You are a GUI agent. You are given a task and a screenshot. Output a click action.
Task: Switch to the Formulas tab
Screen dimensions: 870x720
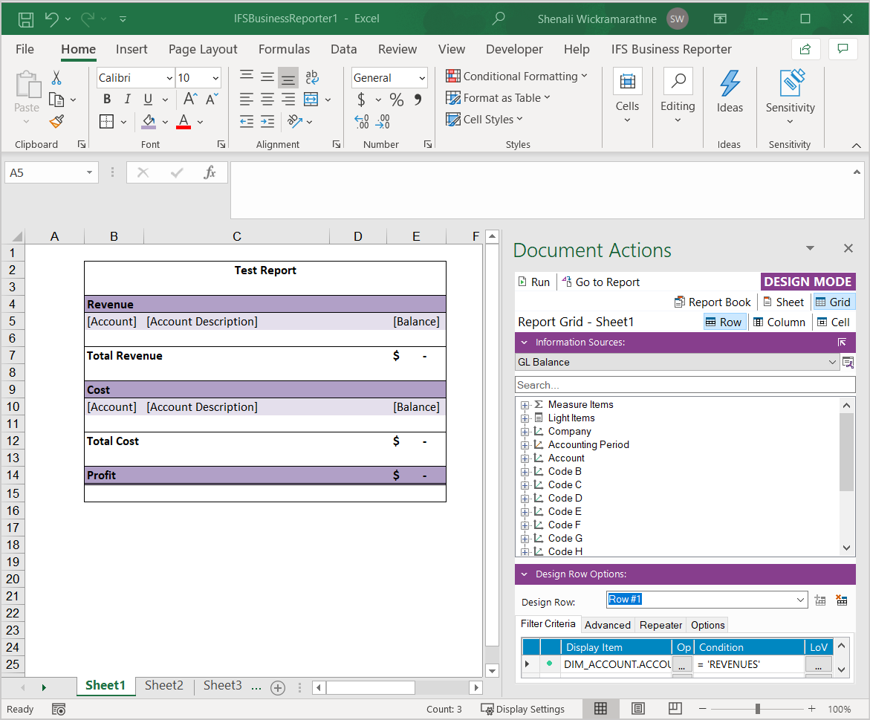point(284,49)
